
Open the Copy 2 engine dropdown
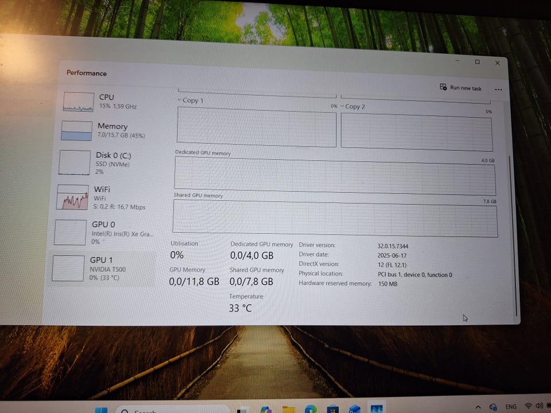[x=343, y=107]
